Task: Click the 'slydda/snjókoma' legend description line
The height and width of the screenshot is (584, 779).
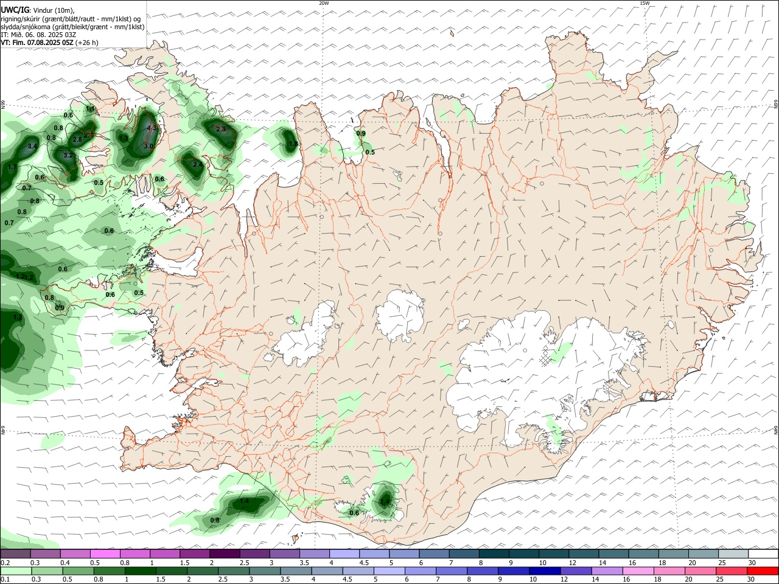Action: point(72,27)
